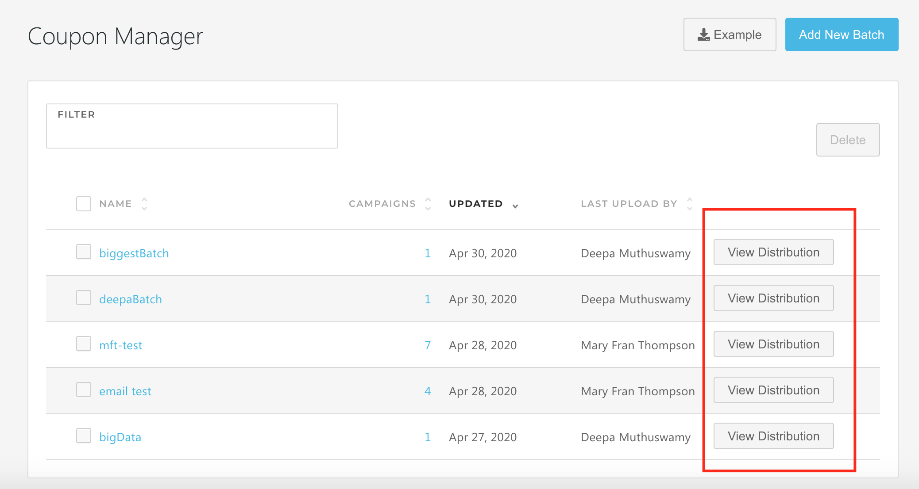Select the biggestBatch row checkbox

(84, 252)
